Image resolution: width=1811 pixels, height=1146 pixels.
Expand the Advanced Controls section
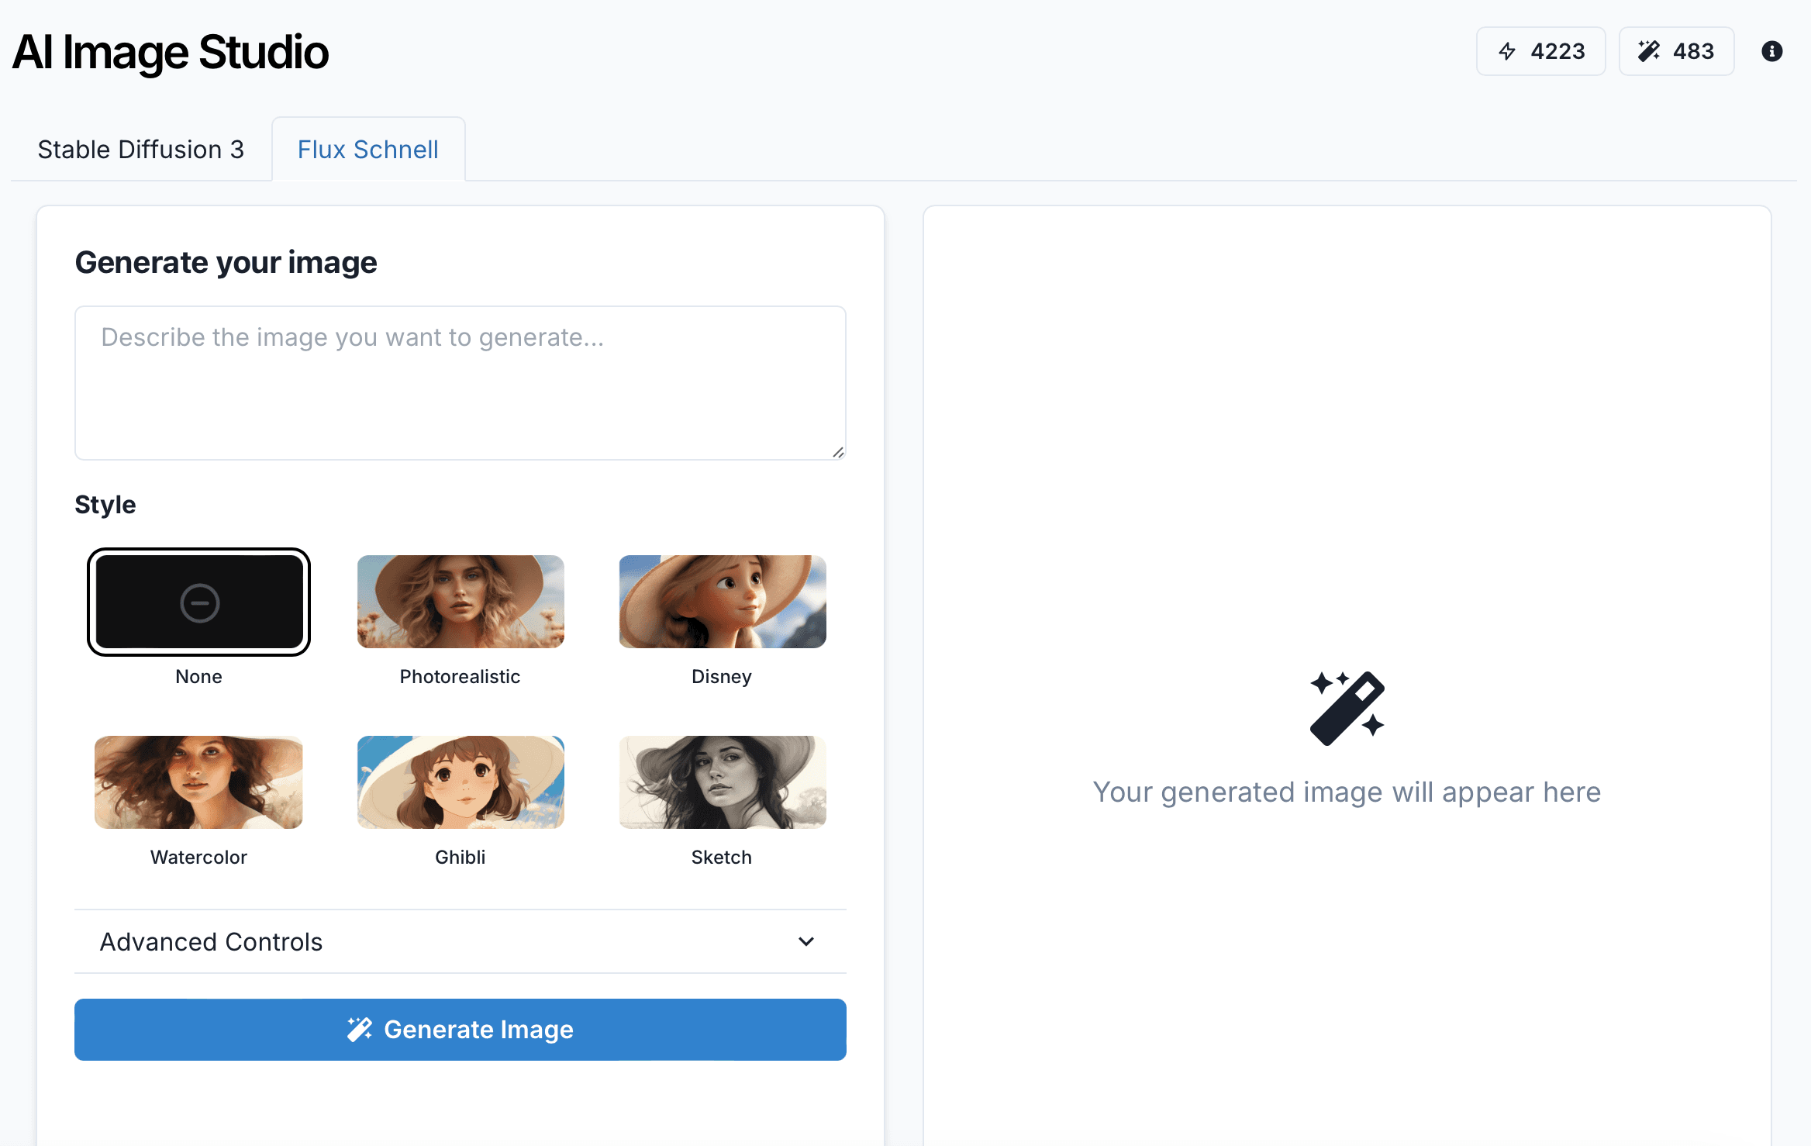coord(461,941)
